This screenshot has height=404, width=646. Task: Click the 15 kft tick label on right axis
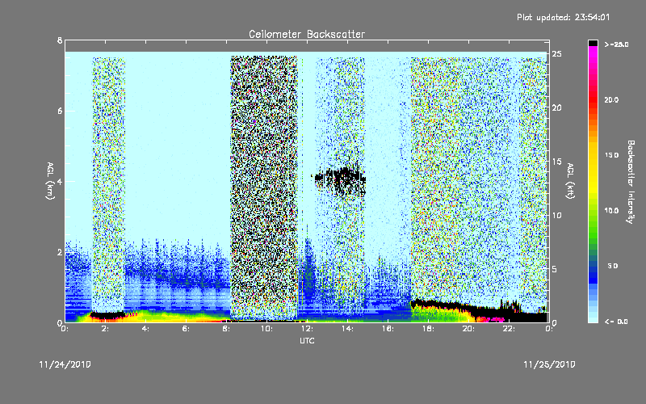click(556, 162)
